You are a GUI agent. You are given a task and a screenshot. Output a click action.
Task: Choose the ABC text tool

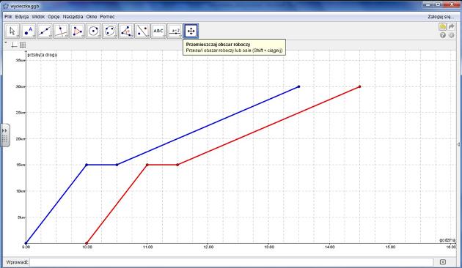[x=158, y=31]
